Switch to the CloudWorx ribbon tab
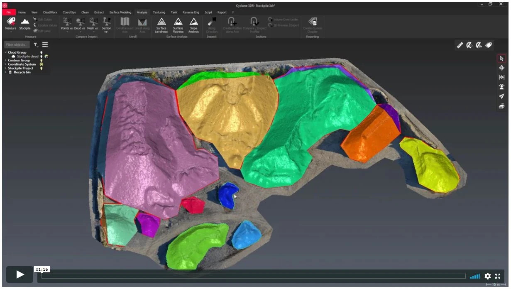The height and width of the screenshot is (289, 511). pos(50,12)
